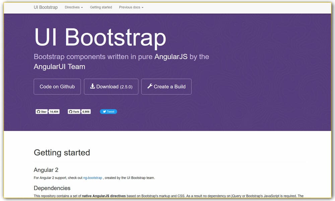Share the page with the Tweet button
The height and width of the screenshot is (201, 335).
pyautogui.click(x=109, y=111)
